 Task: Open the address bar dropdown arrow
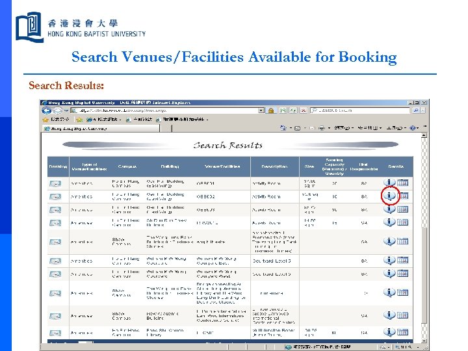(261, 110)
